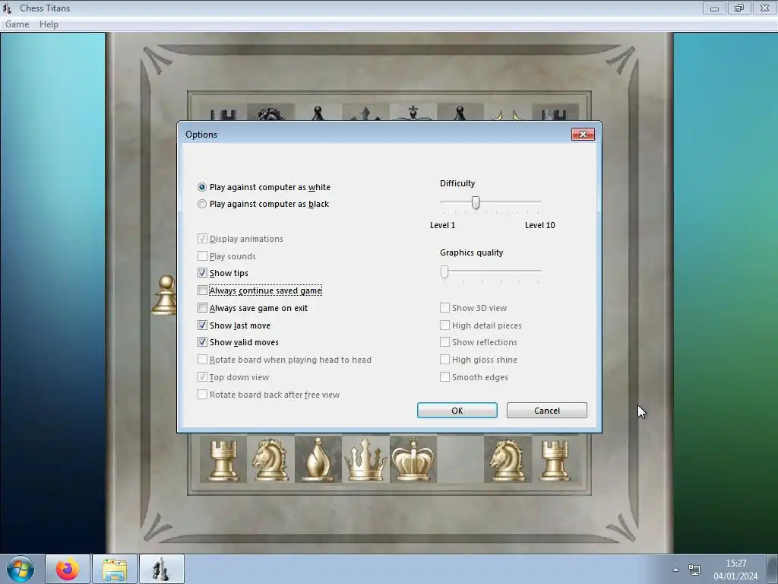Toggle Rotate board back after free view
Screen dimensions: 778x584
[x=202, y=395]
